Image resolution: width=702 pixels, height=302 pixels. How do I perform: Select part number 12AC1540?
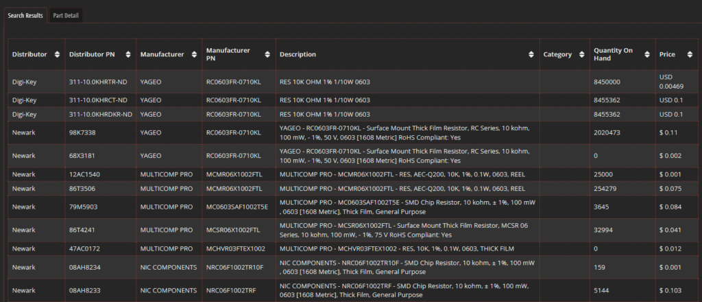click(84, 174)
